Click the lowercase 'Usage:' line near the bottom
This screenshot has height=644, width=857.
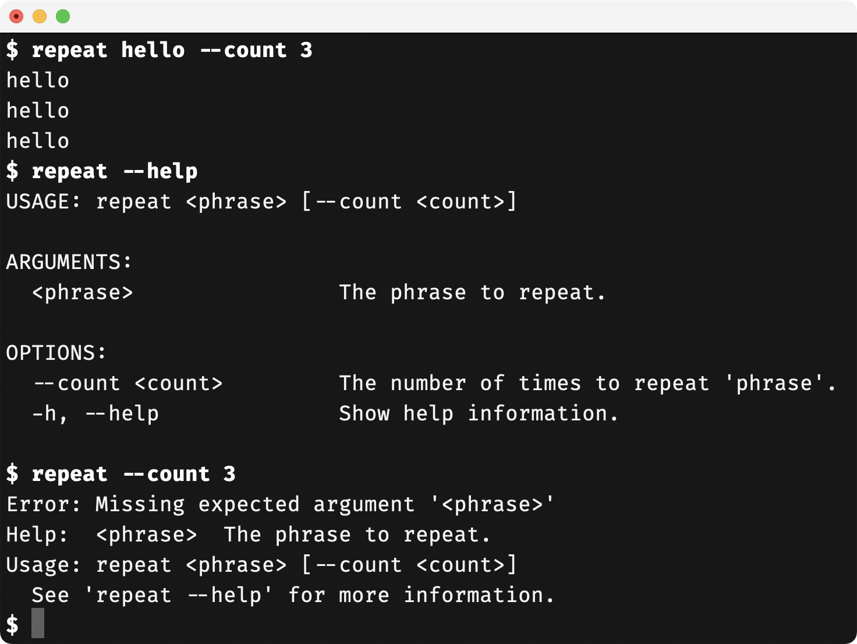point(261,565)
